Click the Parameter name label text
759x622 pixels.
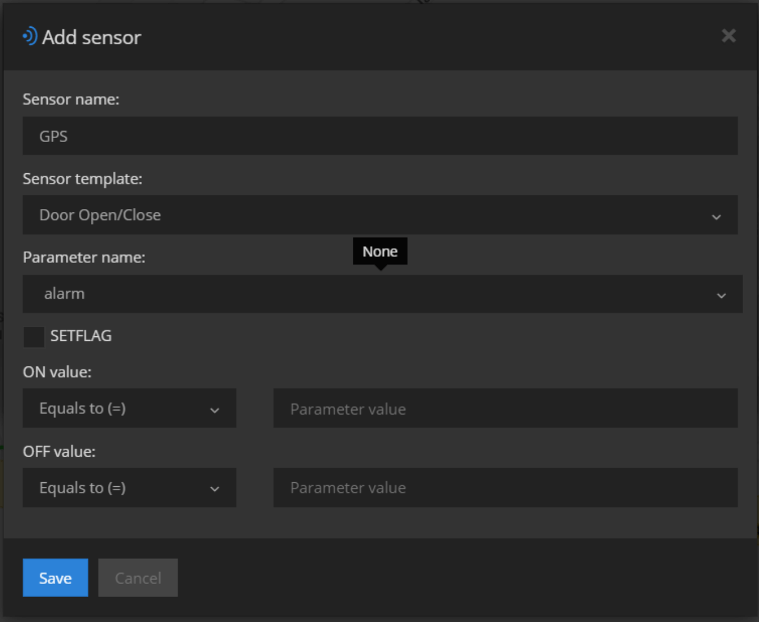pyautogui.click(x=84, y=257)
